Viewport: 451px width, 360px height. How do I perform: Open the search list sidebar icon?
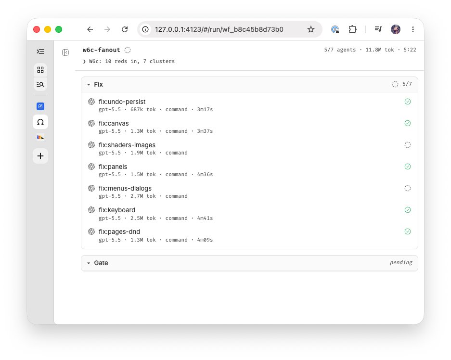coord(40,85)
